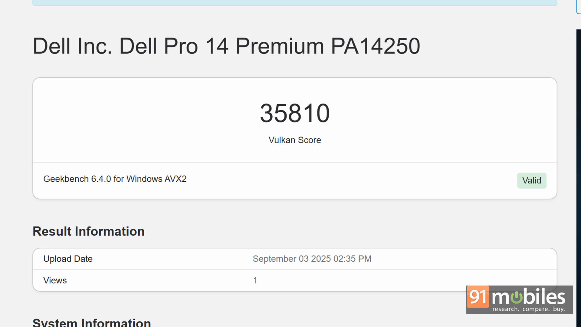The image size is (581, 327).
Task: Click the green power symbol in mobiles logo
Action: click(x=517, y=297)
